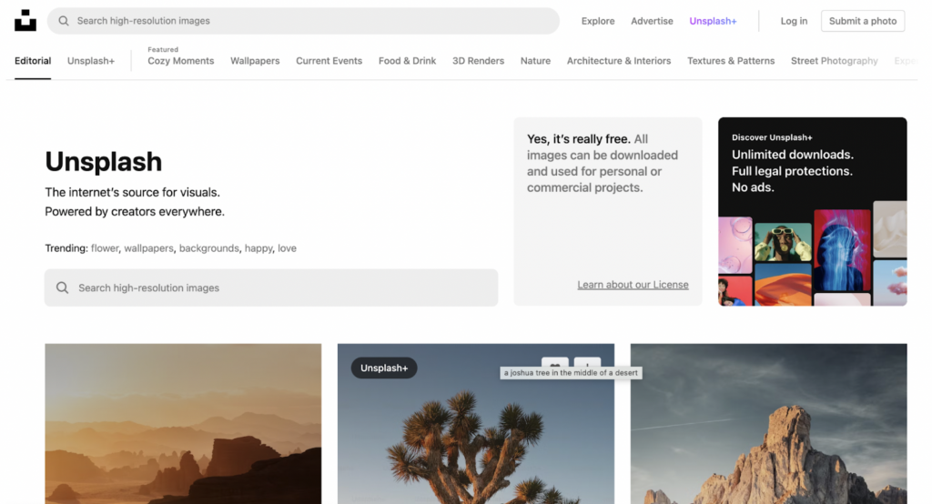Image resolution: width=932 pixels, height=504 pixels.
Task: Open the Discover Unsplash+ promo card
Action: tap(812, 211)
